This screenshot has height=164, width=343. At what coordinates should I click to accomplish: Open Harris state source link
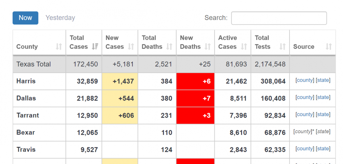tap(323, 80)
